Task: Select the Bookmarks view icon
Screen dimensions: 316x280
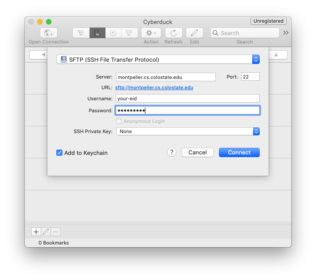Action: [97, 33]
